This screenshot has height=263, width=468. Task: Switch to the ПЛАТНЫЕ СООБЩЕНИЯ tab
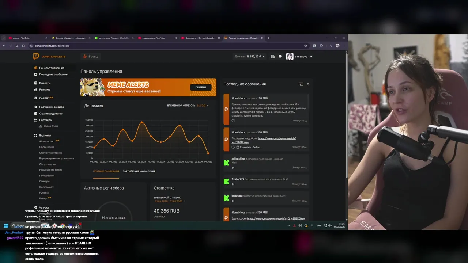[x=106, y=171]
